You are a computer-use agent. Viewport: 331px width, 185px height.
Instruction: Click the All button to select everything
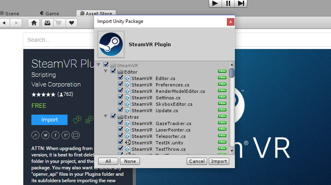coord(108,161)
